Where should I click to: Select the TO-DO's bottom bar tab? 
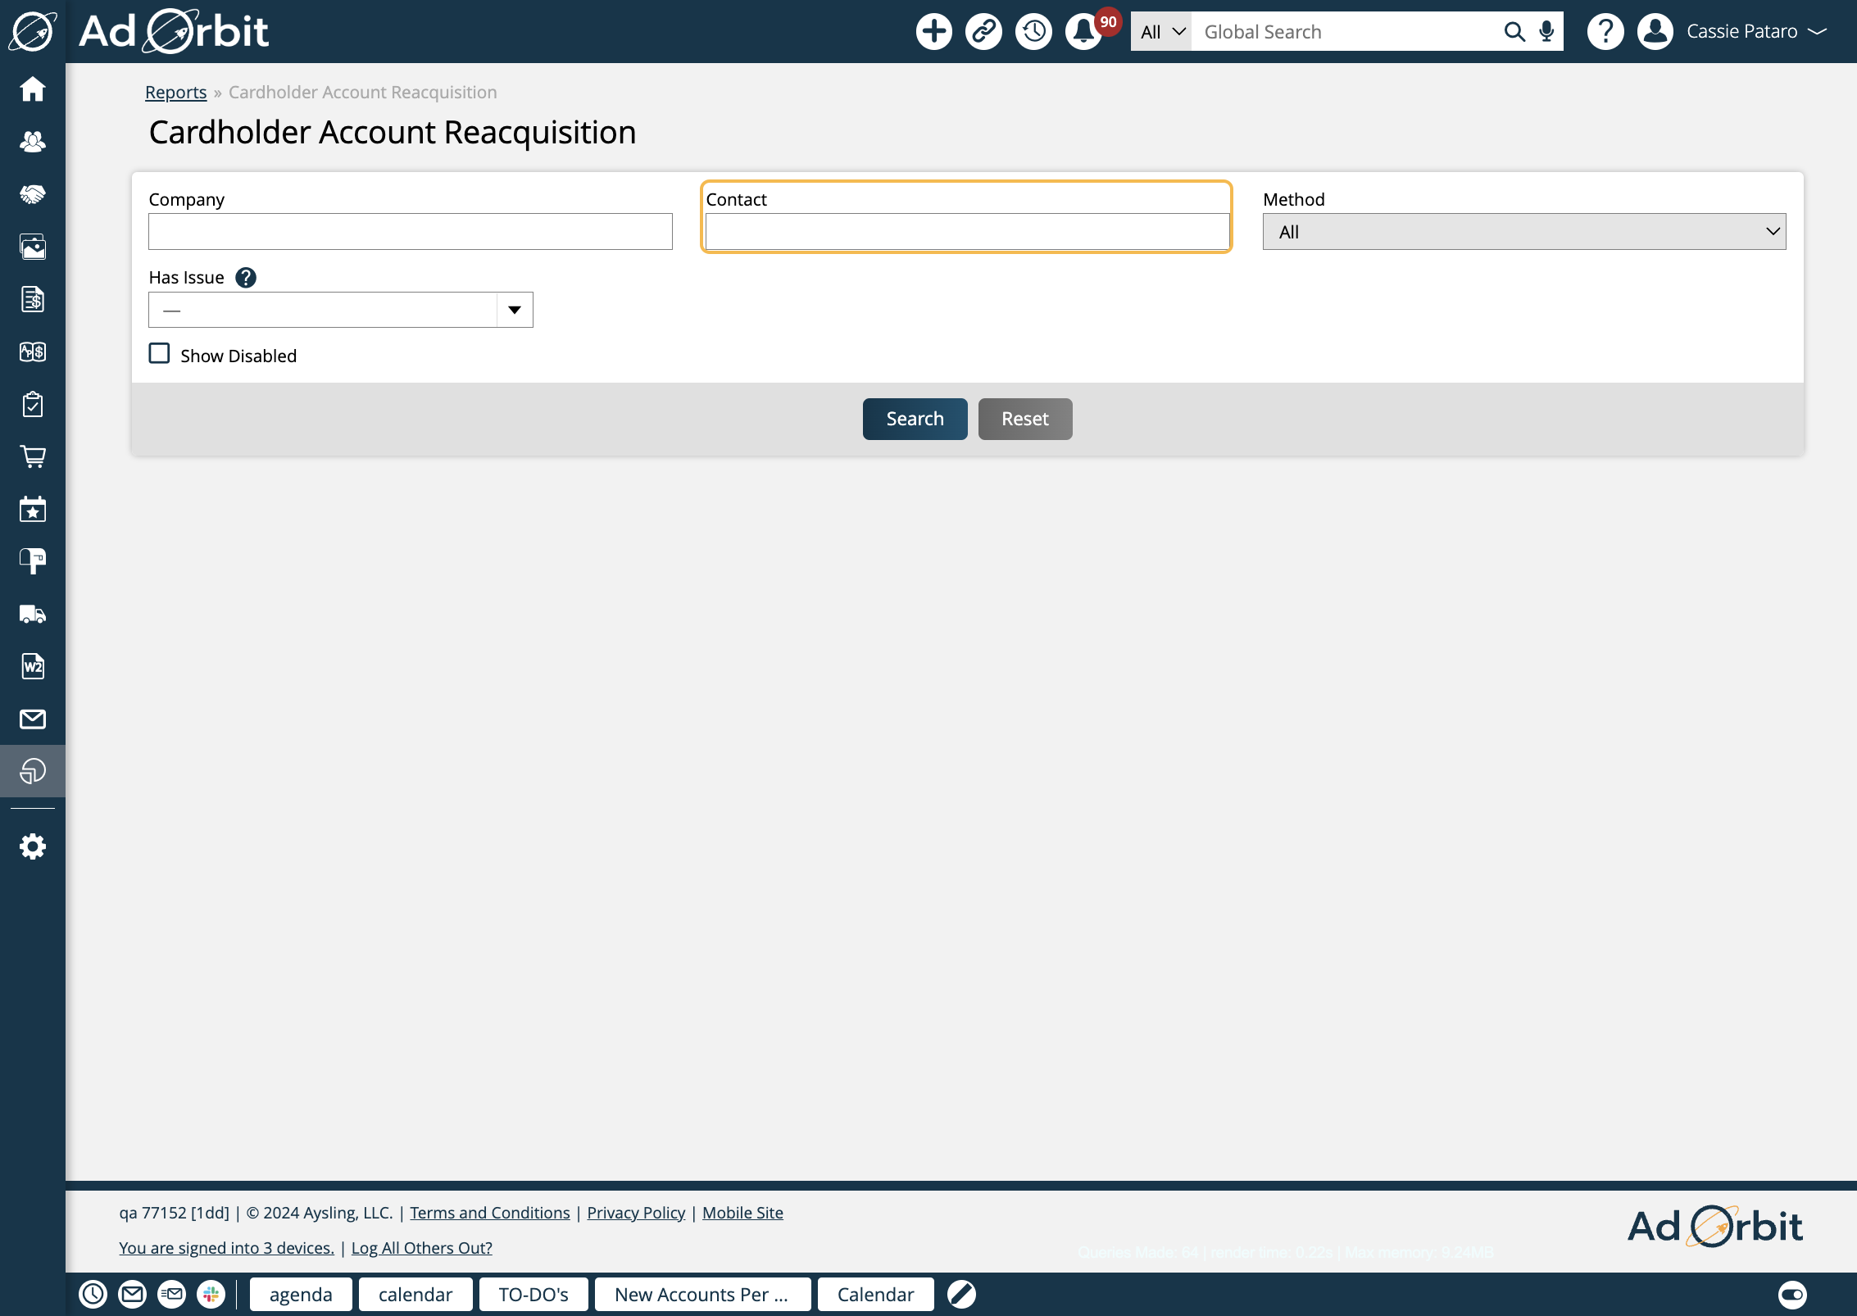(x=533, y=1294)
